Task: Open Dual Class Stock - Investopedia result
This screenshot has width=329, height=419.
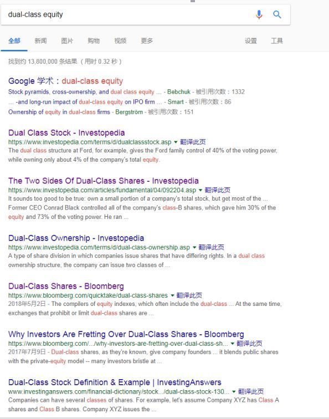Action: (x=66, y=133)
